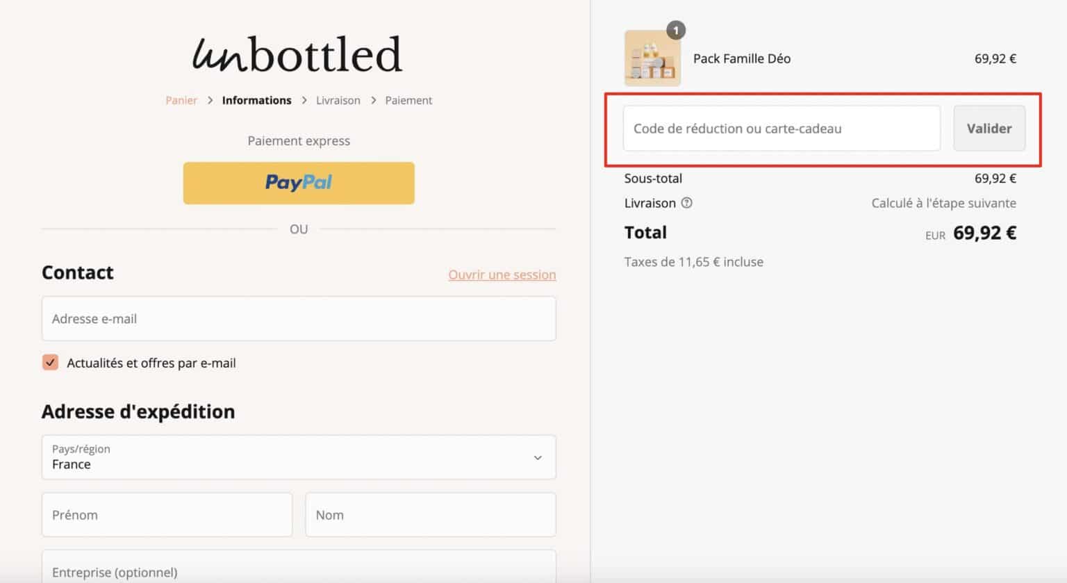
Task: Click the unbottled logo
Action: coord(297,54)
